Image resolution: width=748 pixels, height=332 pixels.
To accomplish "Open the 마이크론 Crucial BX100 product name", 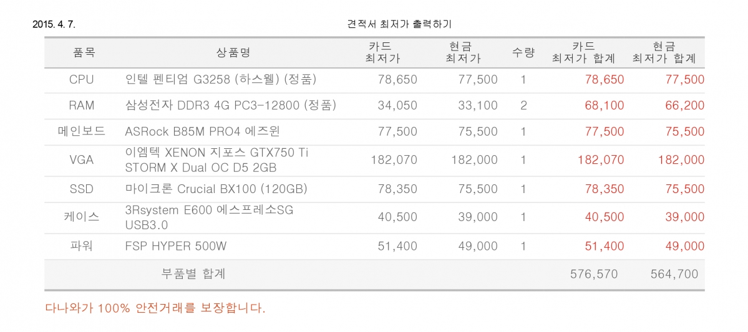I will point(216,189).
